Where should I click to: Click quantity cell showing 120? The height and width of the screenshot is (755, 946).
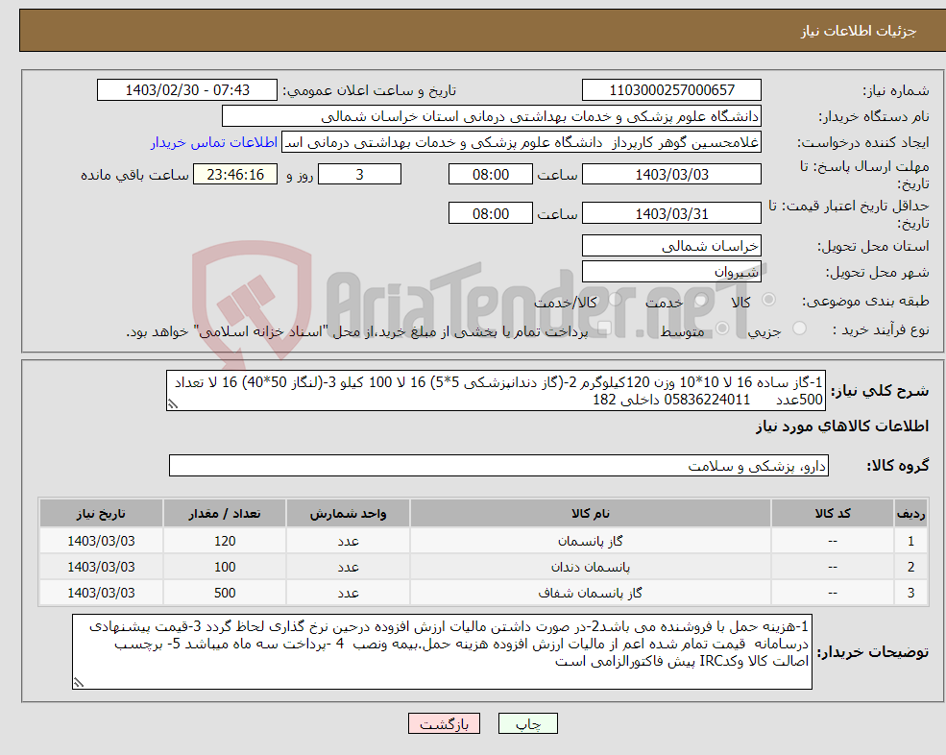pos(225,541)
